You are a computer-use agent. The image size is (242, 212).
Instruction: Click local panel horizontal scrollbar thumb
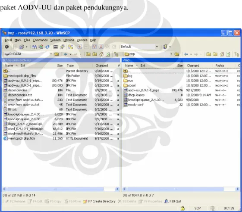(x=55, y=189)
